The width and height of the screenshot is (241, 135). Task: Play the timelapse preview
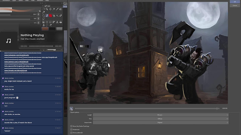tap(71, 109)
